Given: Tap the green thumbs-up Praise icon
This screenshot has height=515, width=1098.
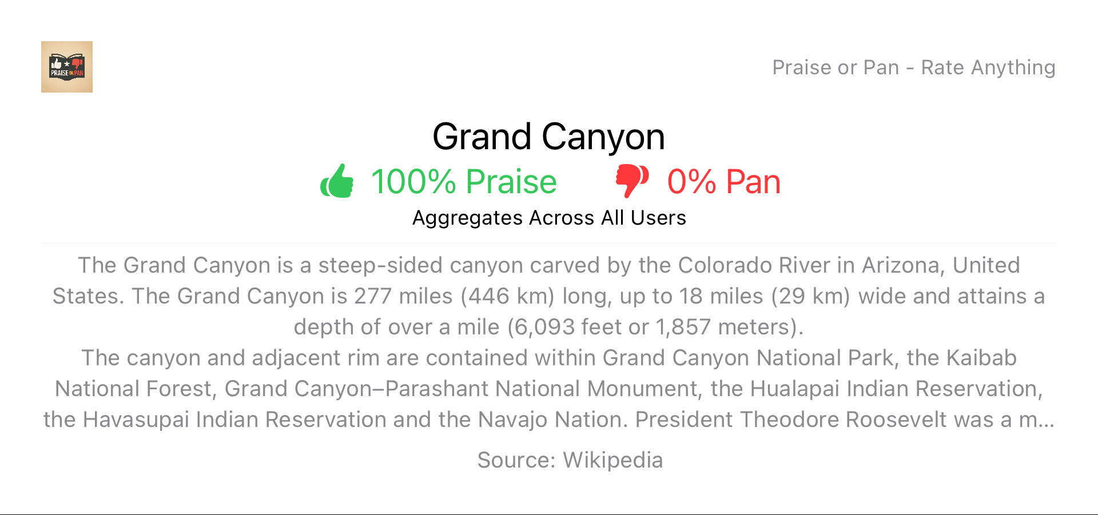Looking at the screenshot, I should click(337, 181).
